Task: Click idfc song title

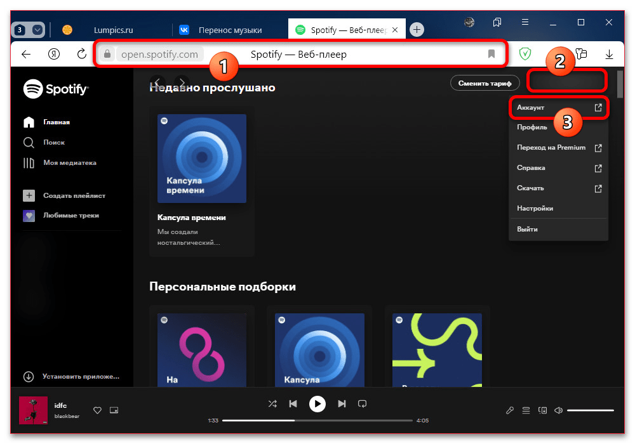Action: coord(60,405)
